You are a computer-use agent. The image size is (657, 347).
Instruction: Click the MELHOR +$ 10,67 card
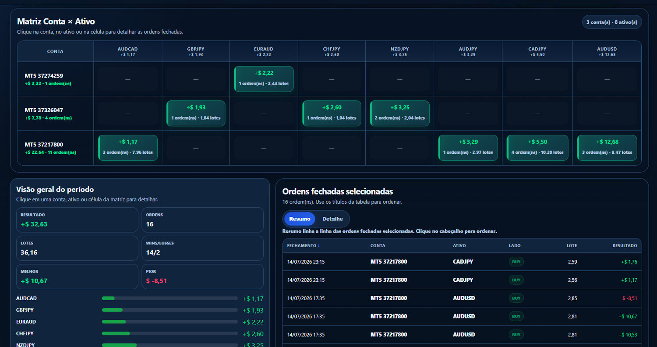[x=77, y=276]
